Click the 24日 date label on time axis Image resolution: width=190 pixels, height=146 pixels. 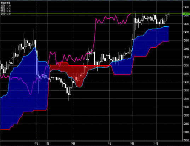(73, 143)
